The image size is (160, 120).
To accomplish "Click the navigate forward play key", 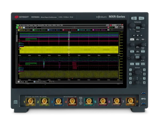I will coord(141,35).
